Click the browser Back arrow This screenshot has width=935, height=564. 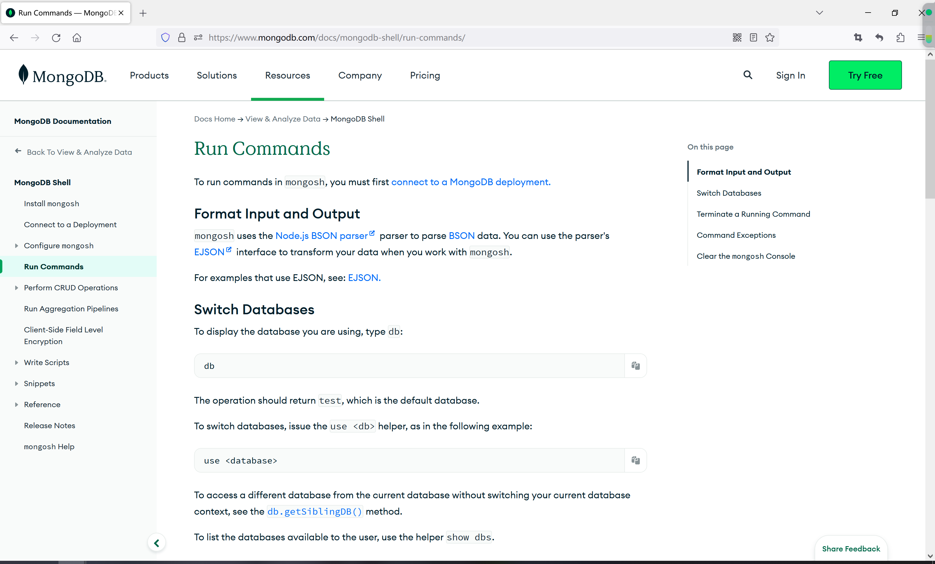click(14, 38)
